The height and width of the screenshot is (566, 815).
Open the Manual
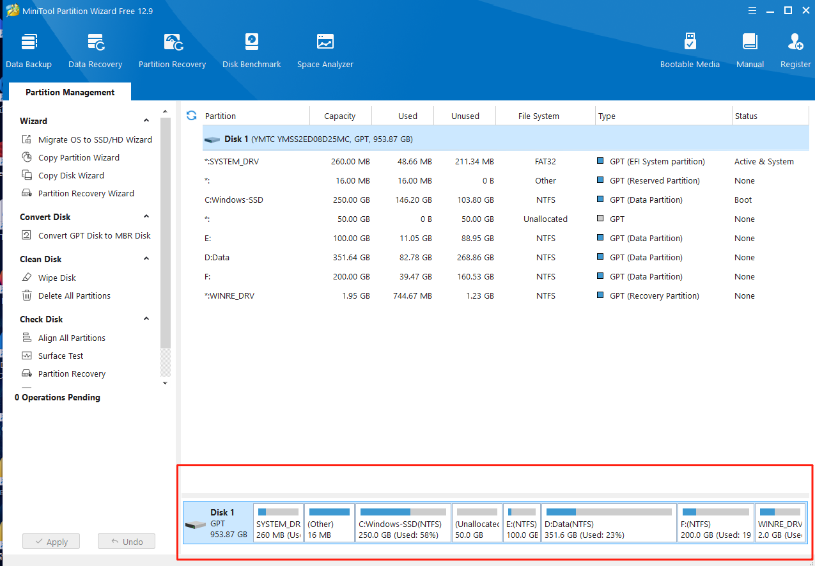[750, 51]
